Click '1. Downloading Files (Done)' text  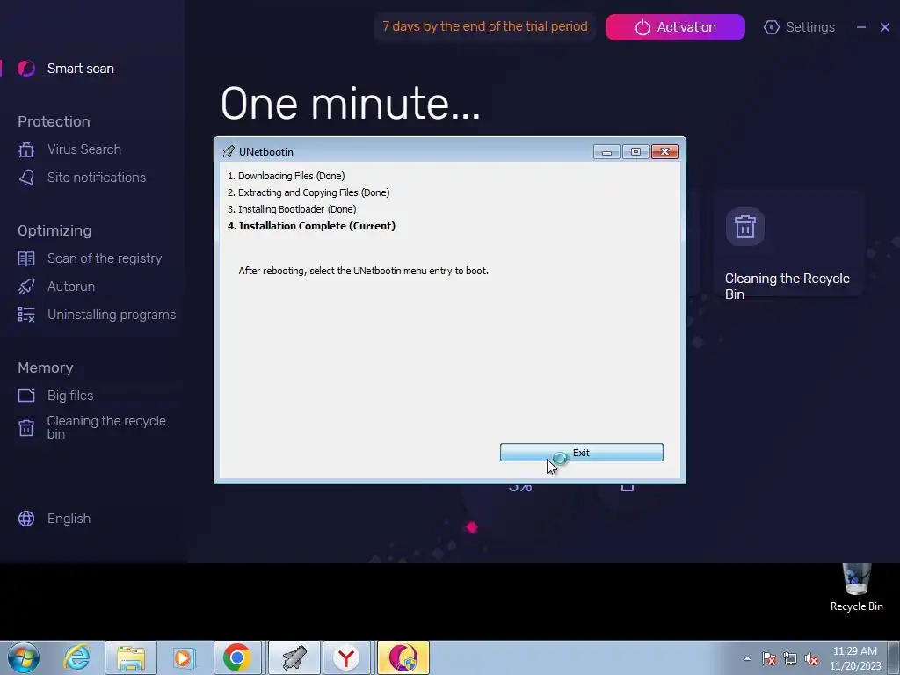click(286, 176)
